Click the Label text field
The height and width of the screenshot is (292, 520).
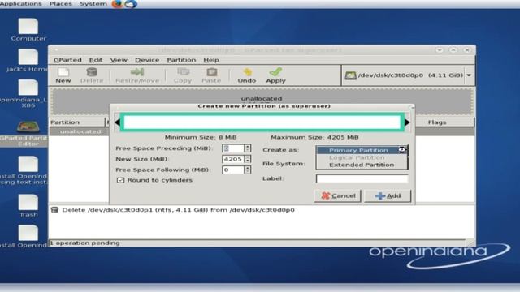click(362, 178)
